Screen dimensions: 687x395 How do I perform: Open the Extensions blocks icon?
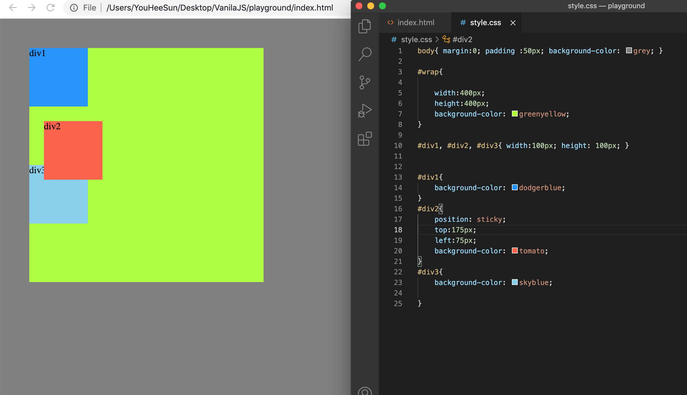pos(365,139)
